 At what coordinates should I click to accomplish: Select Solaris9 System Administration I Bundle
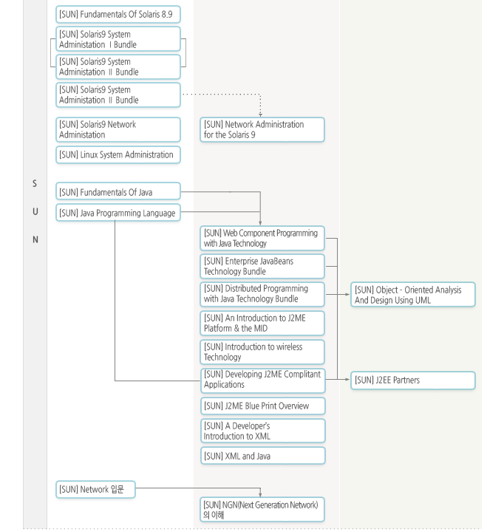[x=118, y=39]
